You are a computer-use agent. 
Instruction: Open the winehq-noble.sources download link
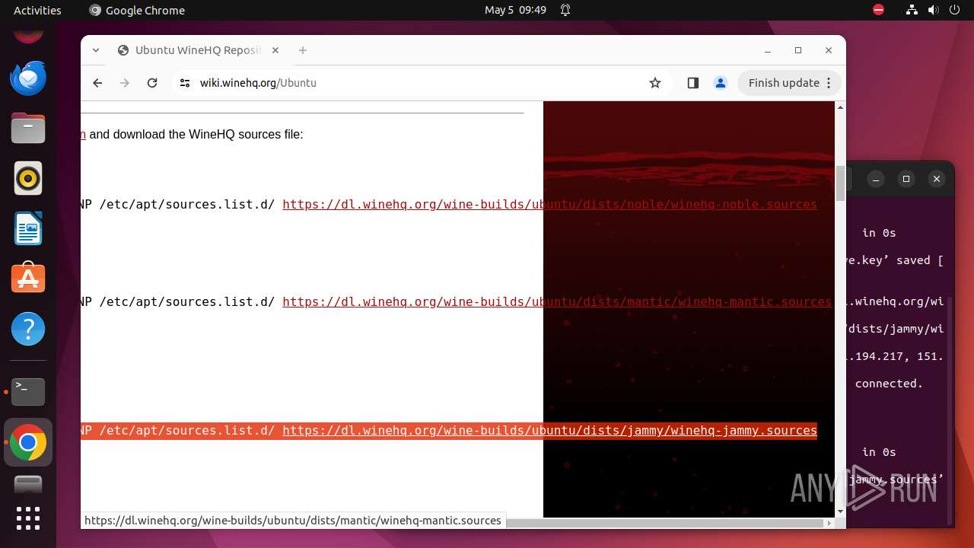click(x=549, y=204)
